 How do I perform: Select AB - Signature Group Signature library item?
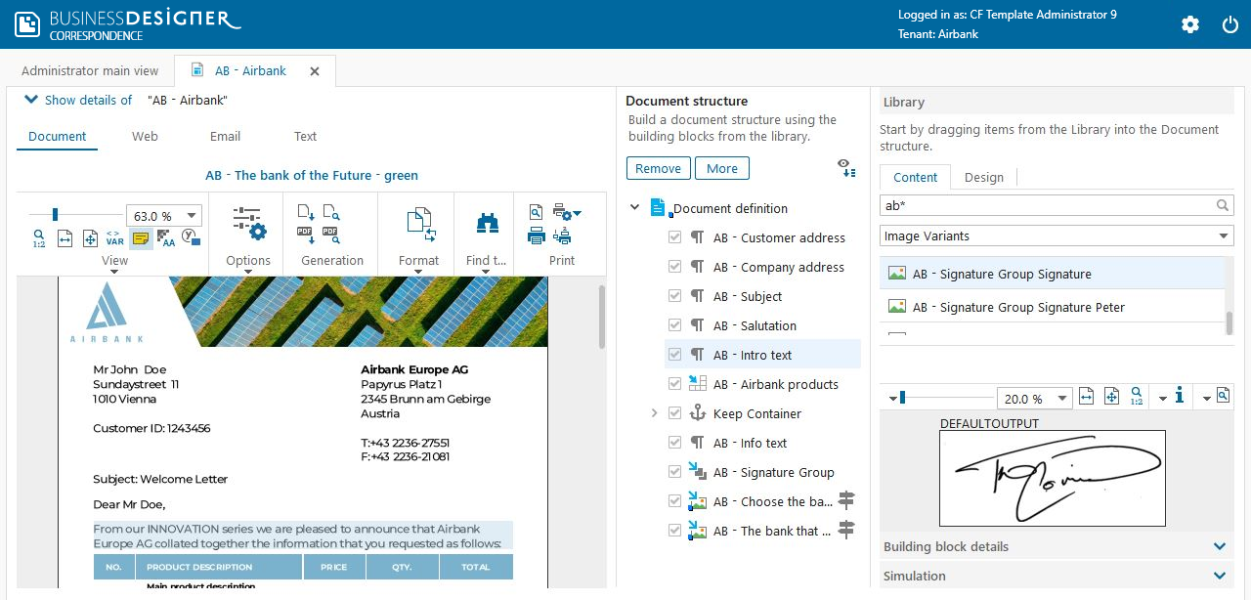tap(1053, 274)
